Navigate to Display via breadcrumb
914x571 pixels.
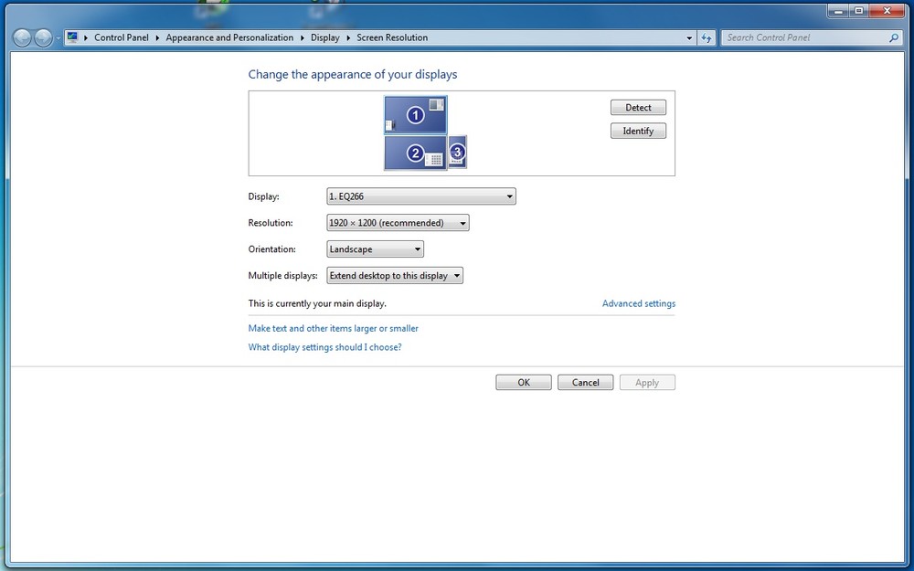click(x=325, y=37)
